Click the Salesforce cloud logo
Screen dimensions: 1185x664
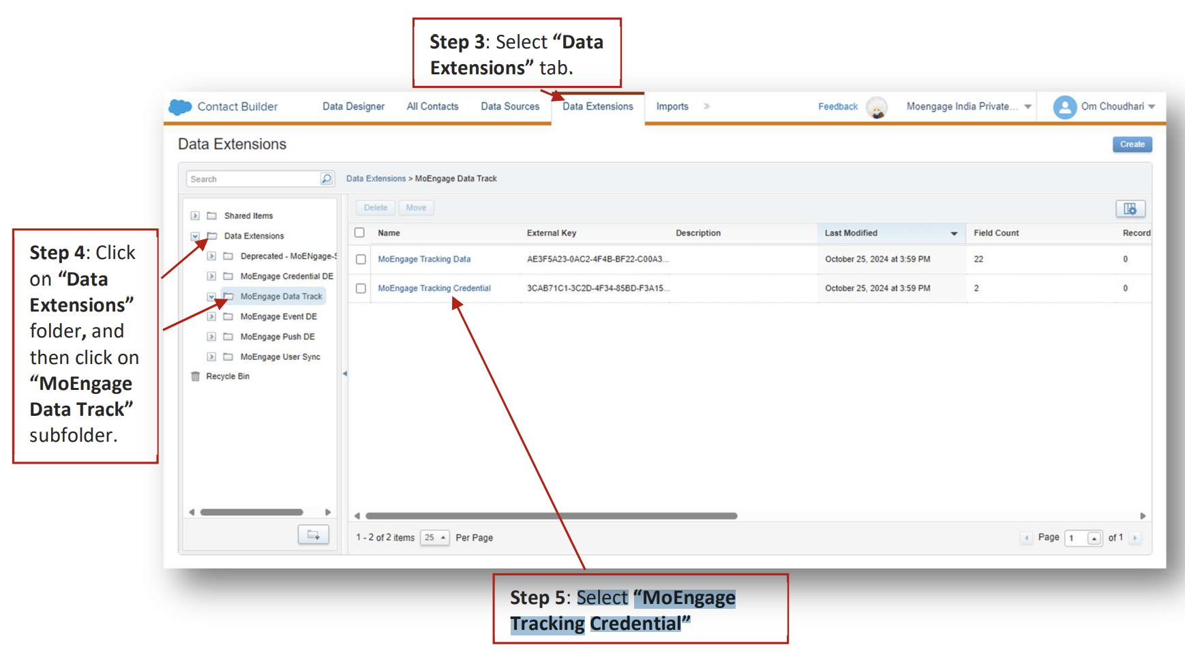[x=180, y=107]
